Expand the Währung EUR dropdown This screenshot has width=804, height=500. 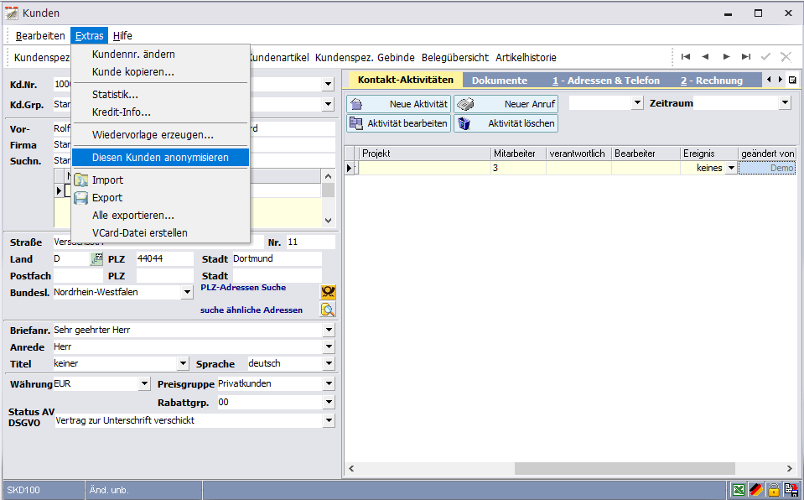(x=144, y=383)
